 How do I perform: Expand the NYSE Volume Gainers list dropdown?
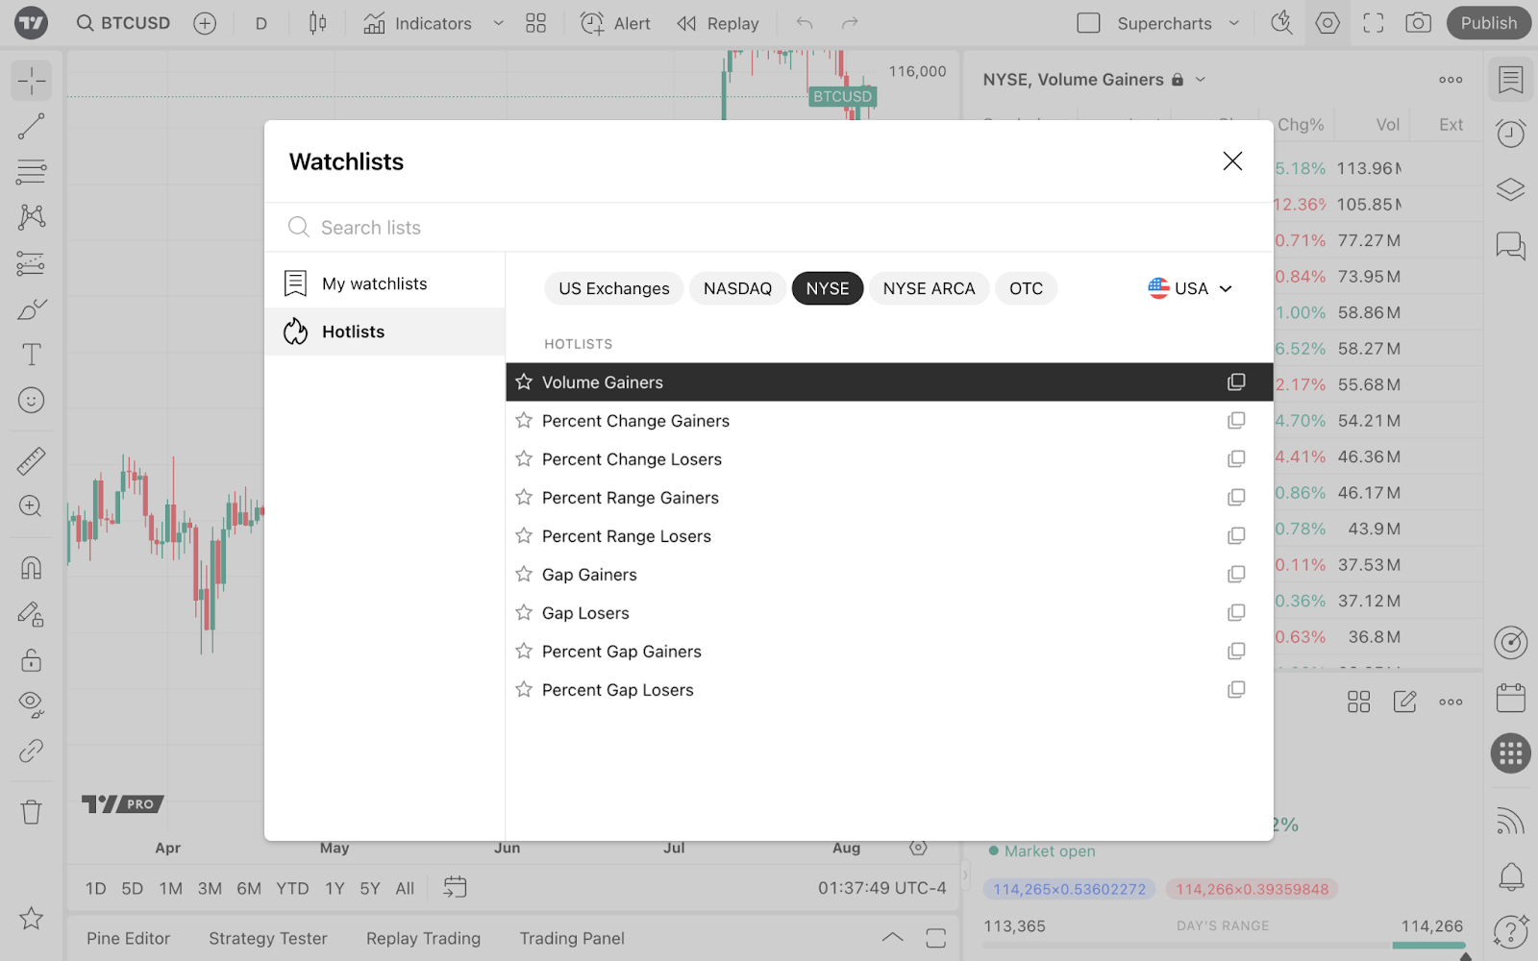pyautogui.click(x=1201, y=80)
